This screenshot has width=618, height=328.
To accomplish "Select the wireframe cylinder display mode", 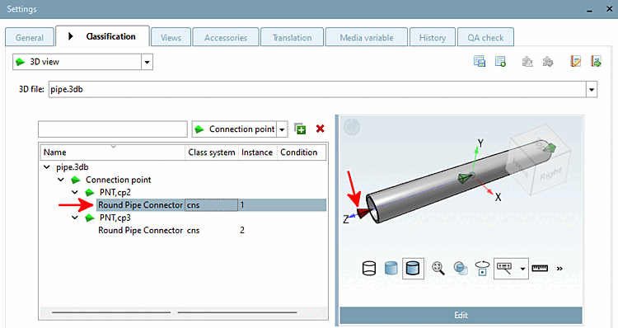I will (x=369, y=269).
